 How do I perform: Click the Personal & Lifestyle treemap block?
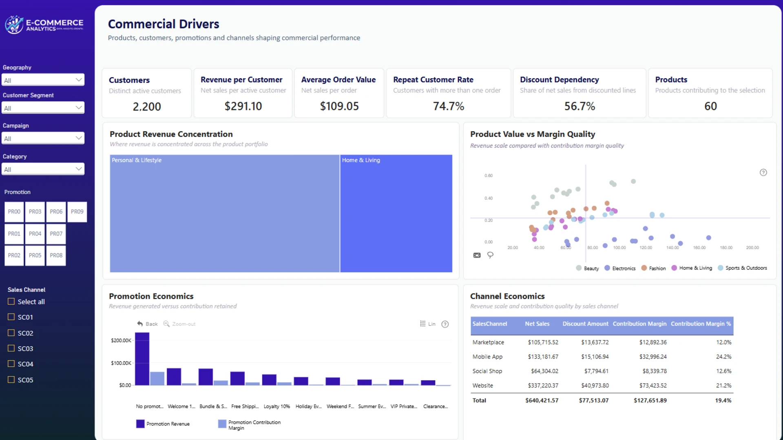tap(225, 213)
